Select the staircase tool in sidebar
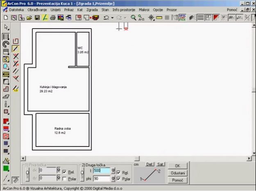This screenshot has height=191, width=256. (x=6, y=74)
